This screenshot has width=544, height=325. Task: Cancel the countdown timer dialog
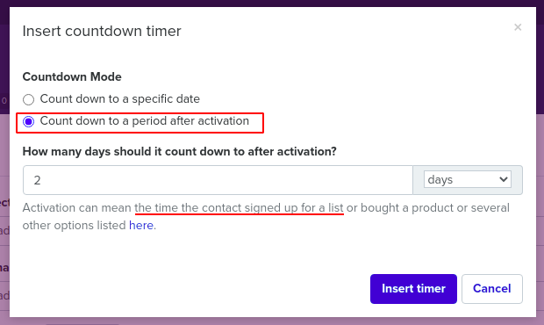pyautogui.click(x=492, y=289)
